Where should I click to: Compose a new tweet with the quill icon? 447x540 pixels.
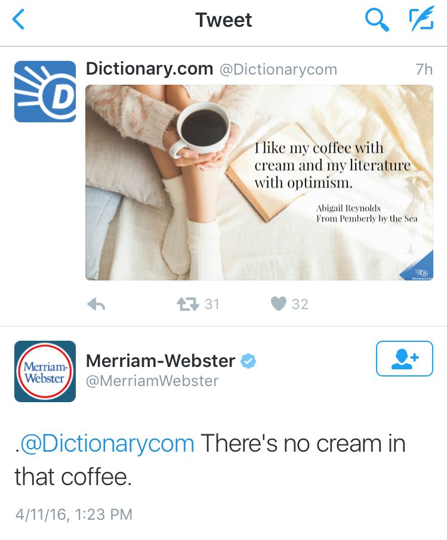(x=421, y=20)
